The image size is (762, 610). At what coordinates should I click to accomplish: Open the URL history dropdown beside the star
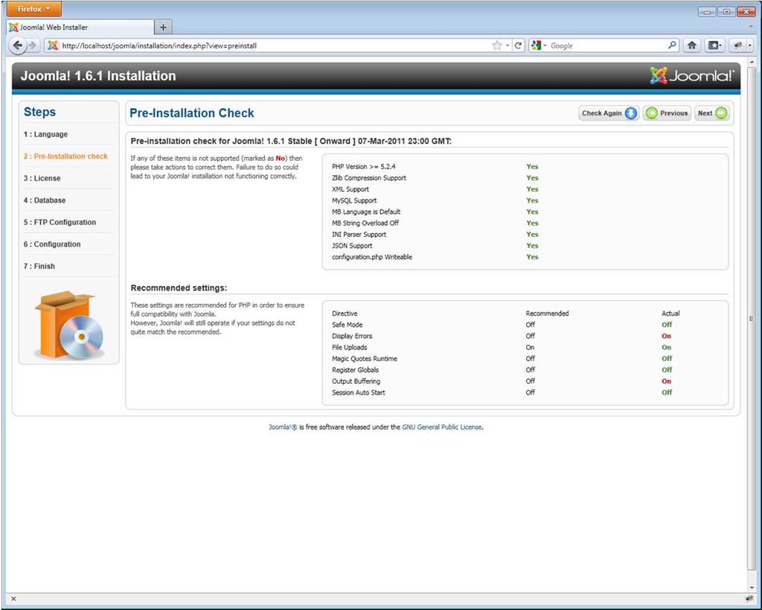pos(508,45)
